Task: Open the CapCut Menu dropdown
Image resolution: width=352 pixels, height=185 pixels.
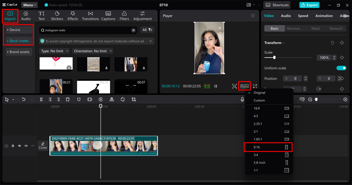Action: (29, 5)
